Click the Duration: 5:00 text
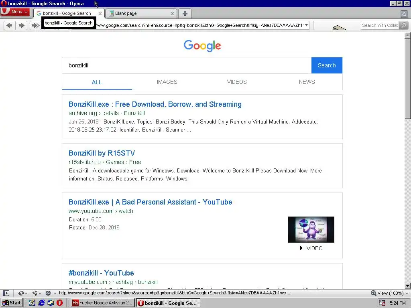The width and height of the screenshot is (411, 308). (85, 219)
